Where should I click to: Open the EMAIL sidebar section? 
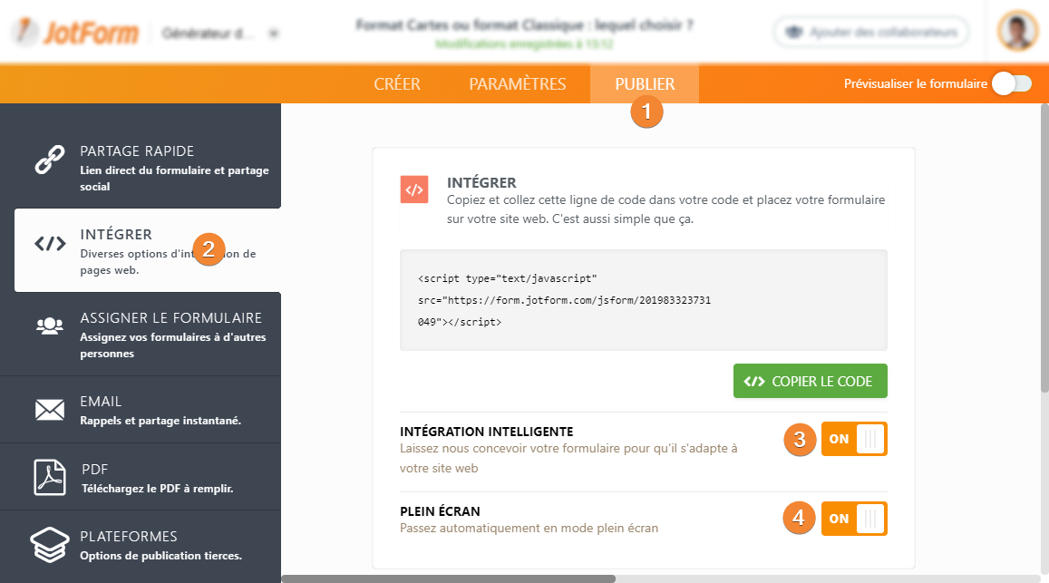pos(141,410)
